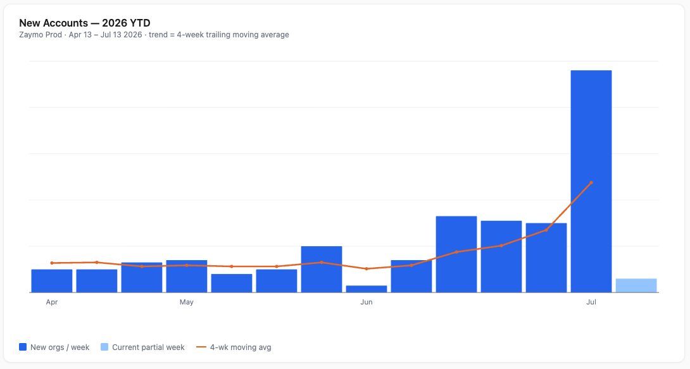Click the bar above the Apr label
Viewport: 690px width, 369px height.
pos(51,281)
